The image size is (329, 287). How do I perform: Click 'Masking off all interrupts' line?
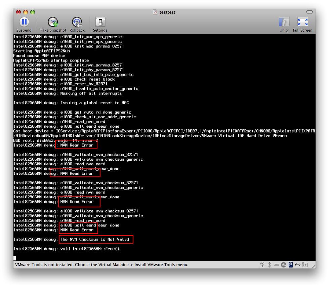coord(68,93)
